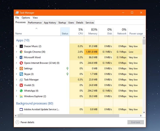Viewport: 160px width, 131px height.
Task: Click the Settings gear icon in list
Action: tap(21, 69)
